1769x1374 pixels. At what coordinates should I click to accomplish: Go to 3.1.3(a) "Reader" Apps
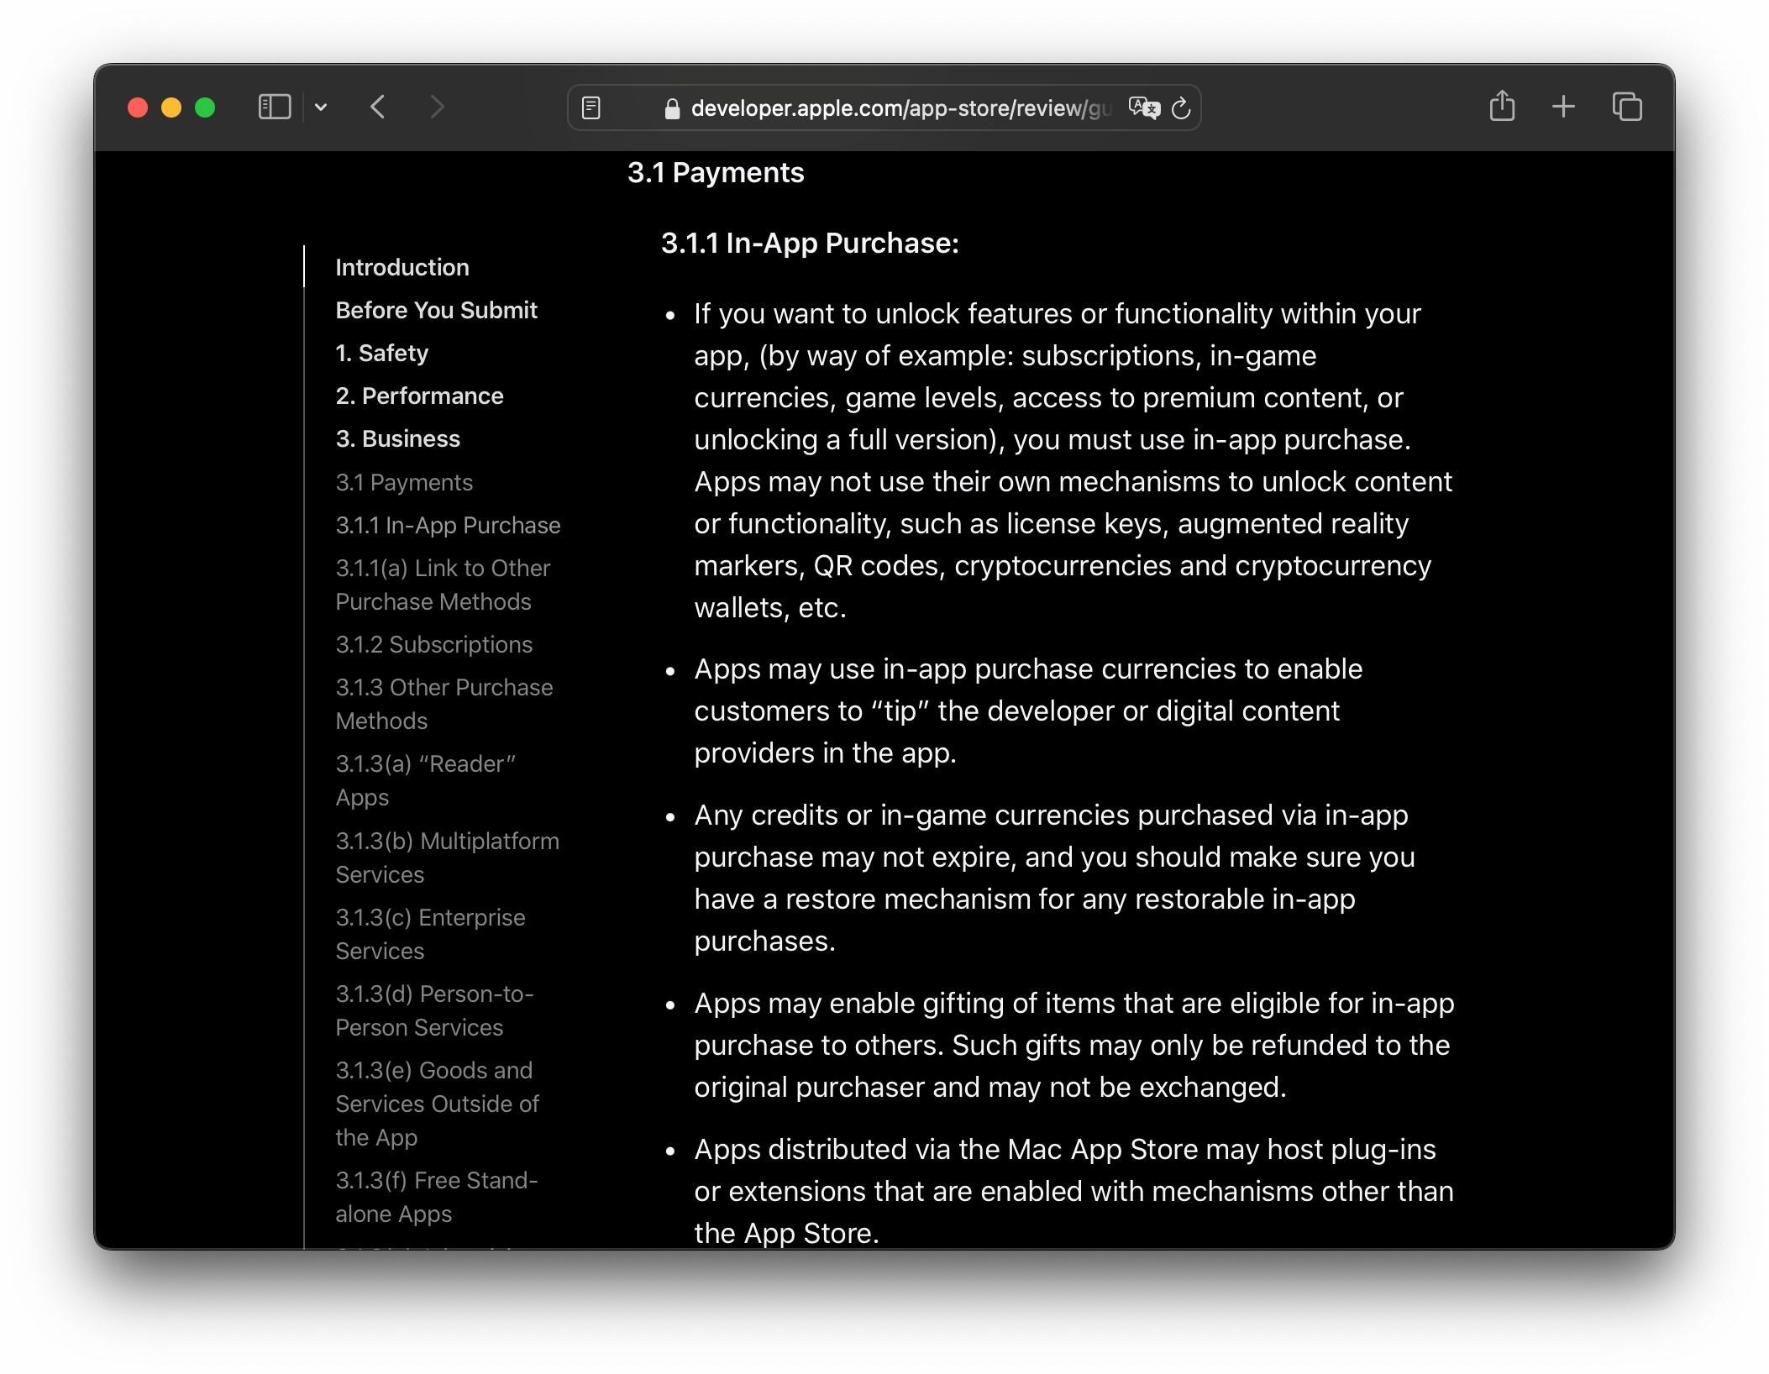click(x=425, y=780)
